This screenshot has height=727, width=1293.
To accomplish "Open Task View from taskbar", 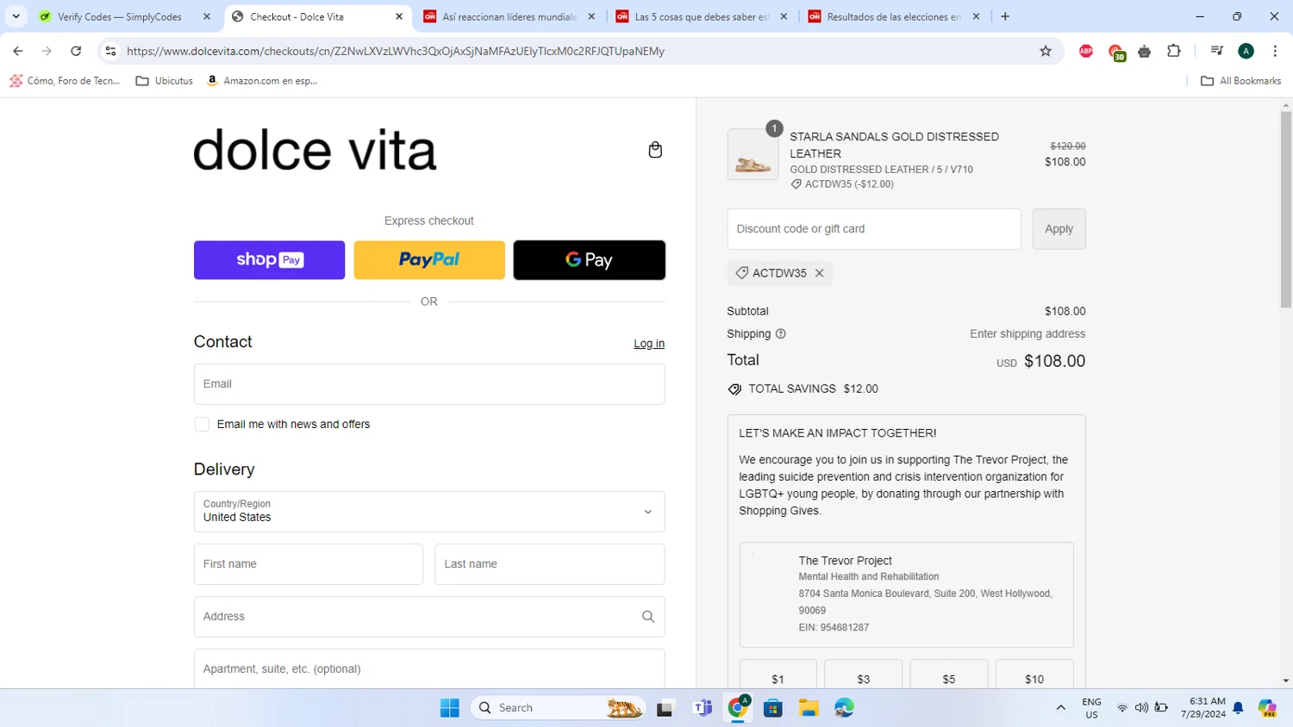I will click(x=665, y=708).
